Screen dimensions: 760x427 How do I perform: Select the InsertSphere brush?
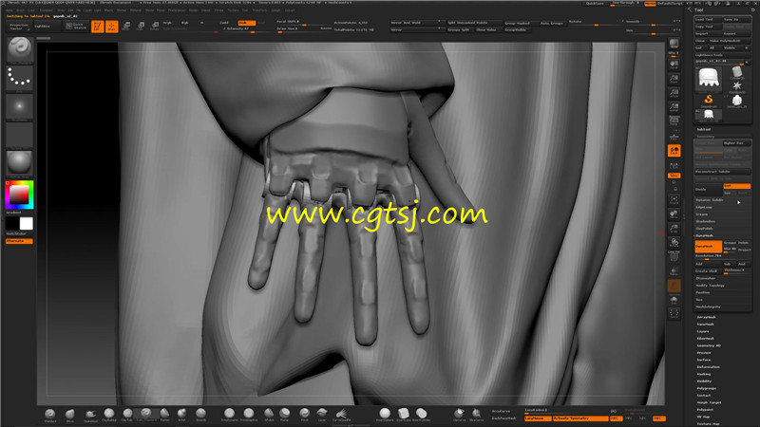[x=385, y=415]
